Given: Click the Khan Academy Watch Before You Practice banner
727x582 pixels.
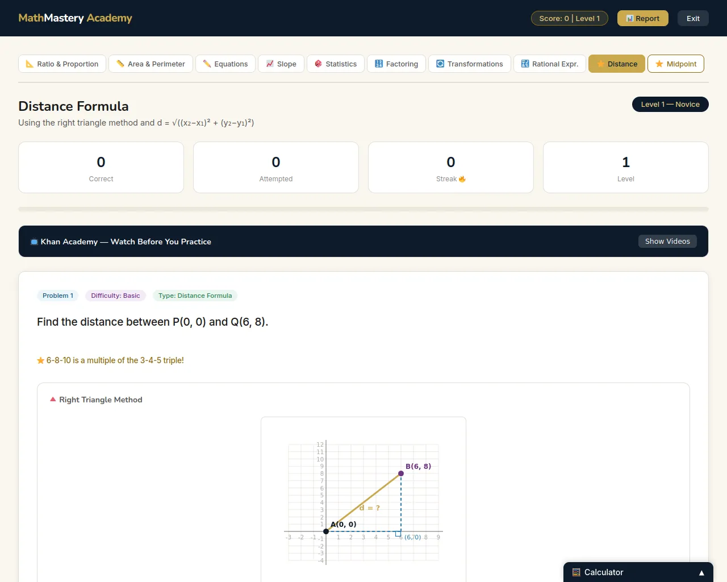Looking at the screenshot, I should (x=363, y=242).
